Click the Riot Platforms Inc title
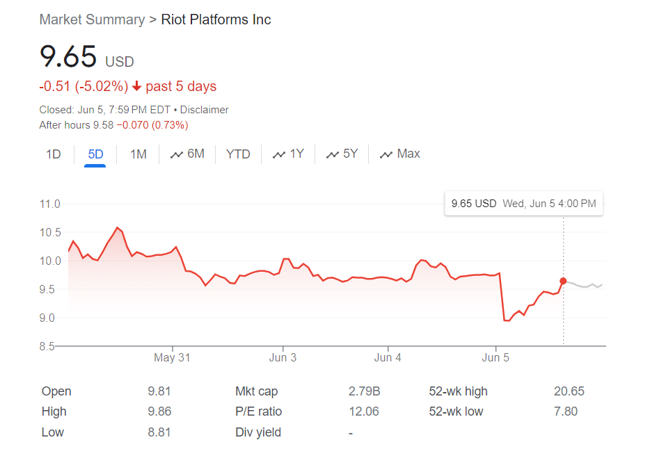 click(216, 19)
